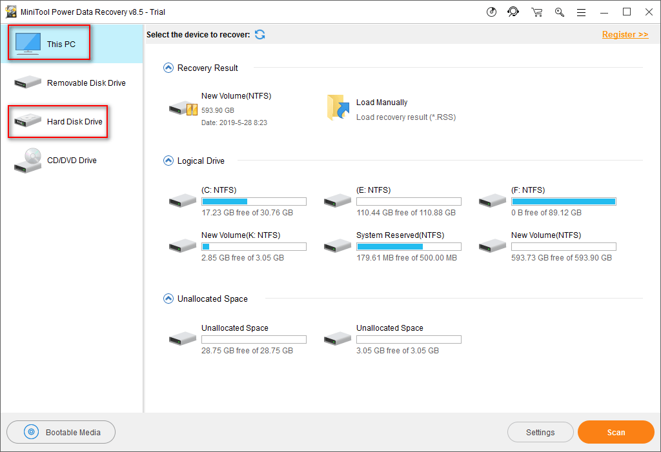Click "593.73 GB free of 593.90 GB" text

(x=562, y=258)
